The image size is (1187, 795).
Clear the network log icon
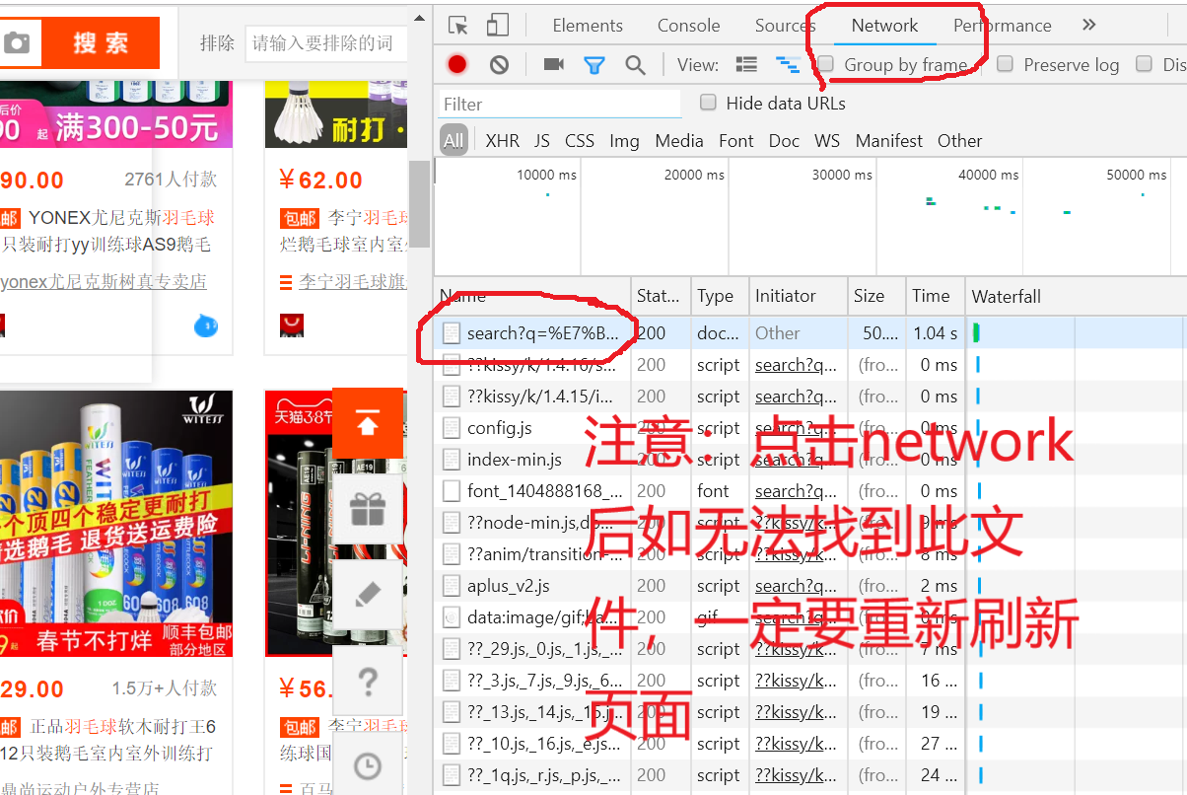pos(500,65)
